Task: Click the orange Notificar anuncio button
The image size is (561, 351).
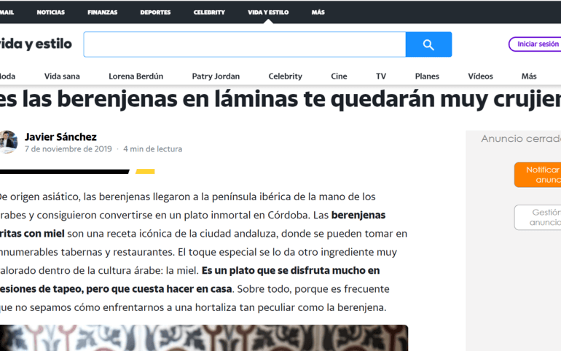Action: (x=538, y=175)
